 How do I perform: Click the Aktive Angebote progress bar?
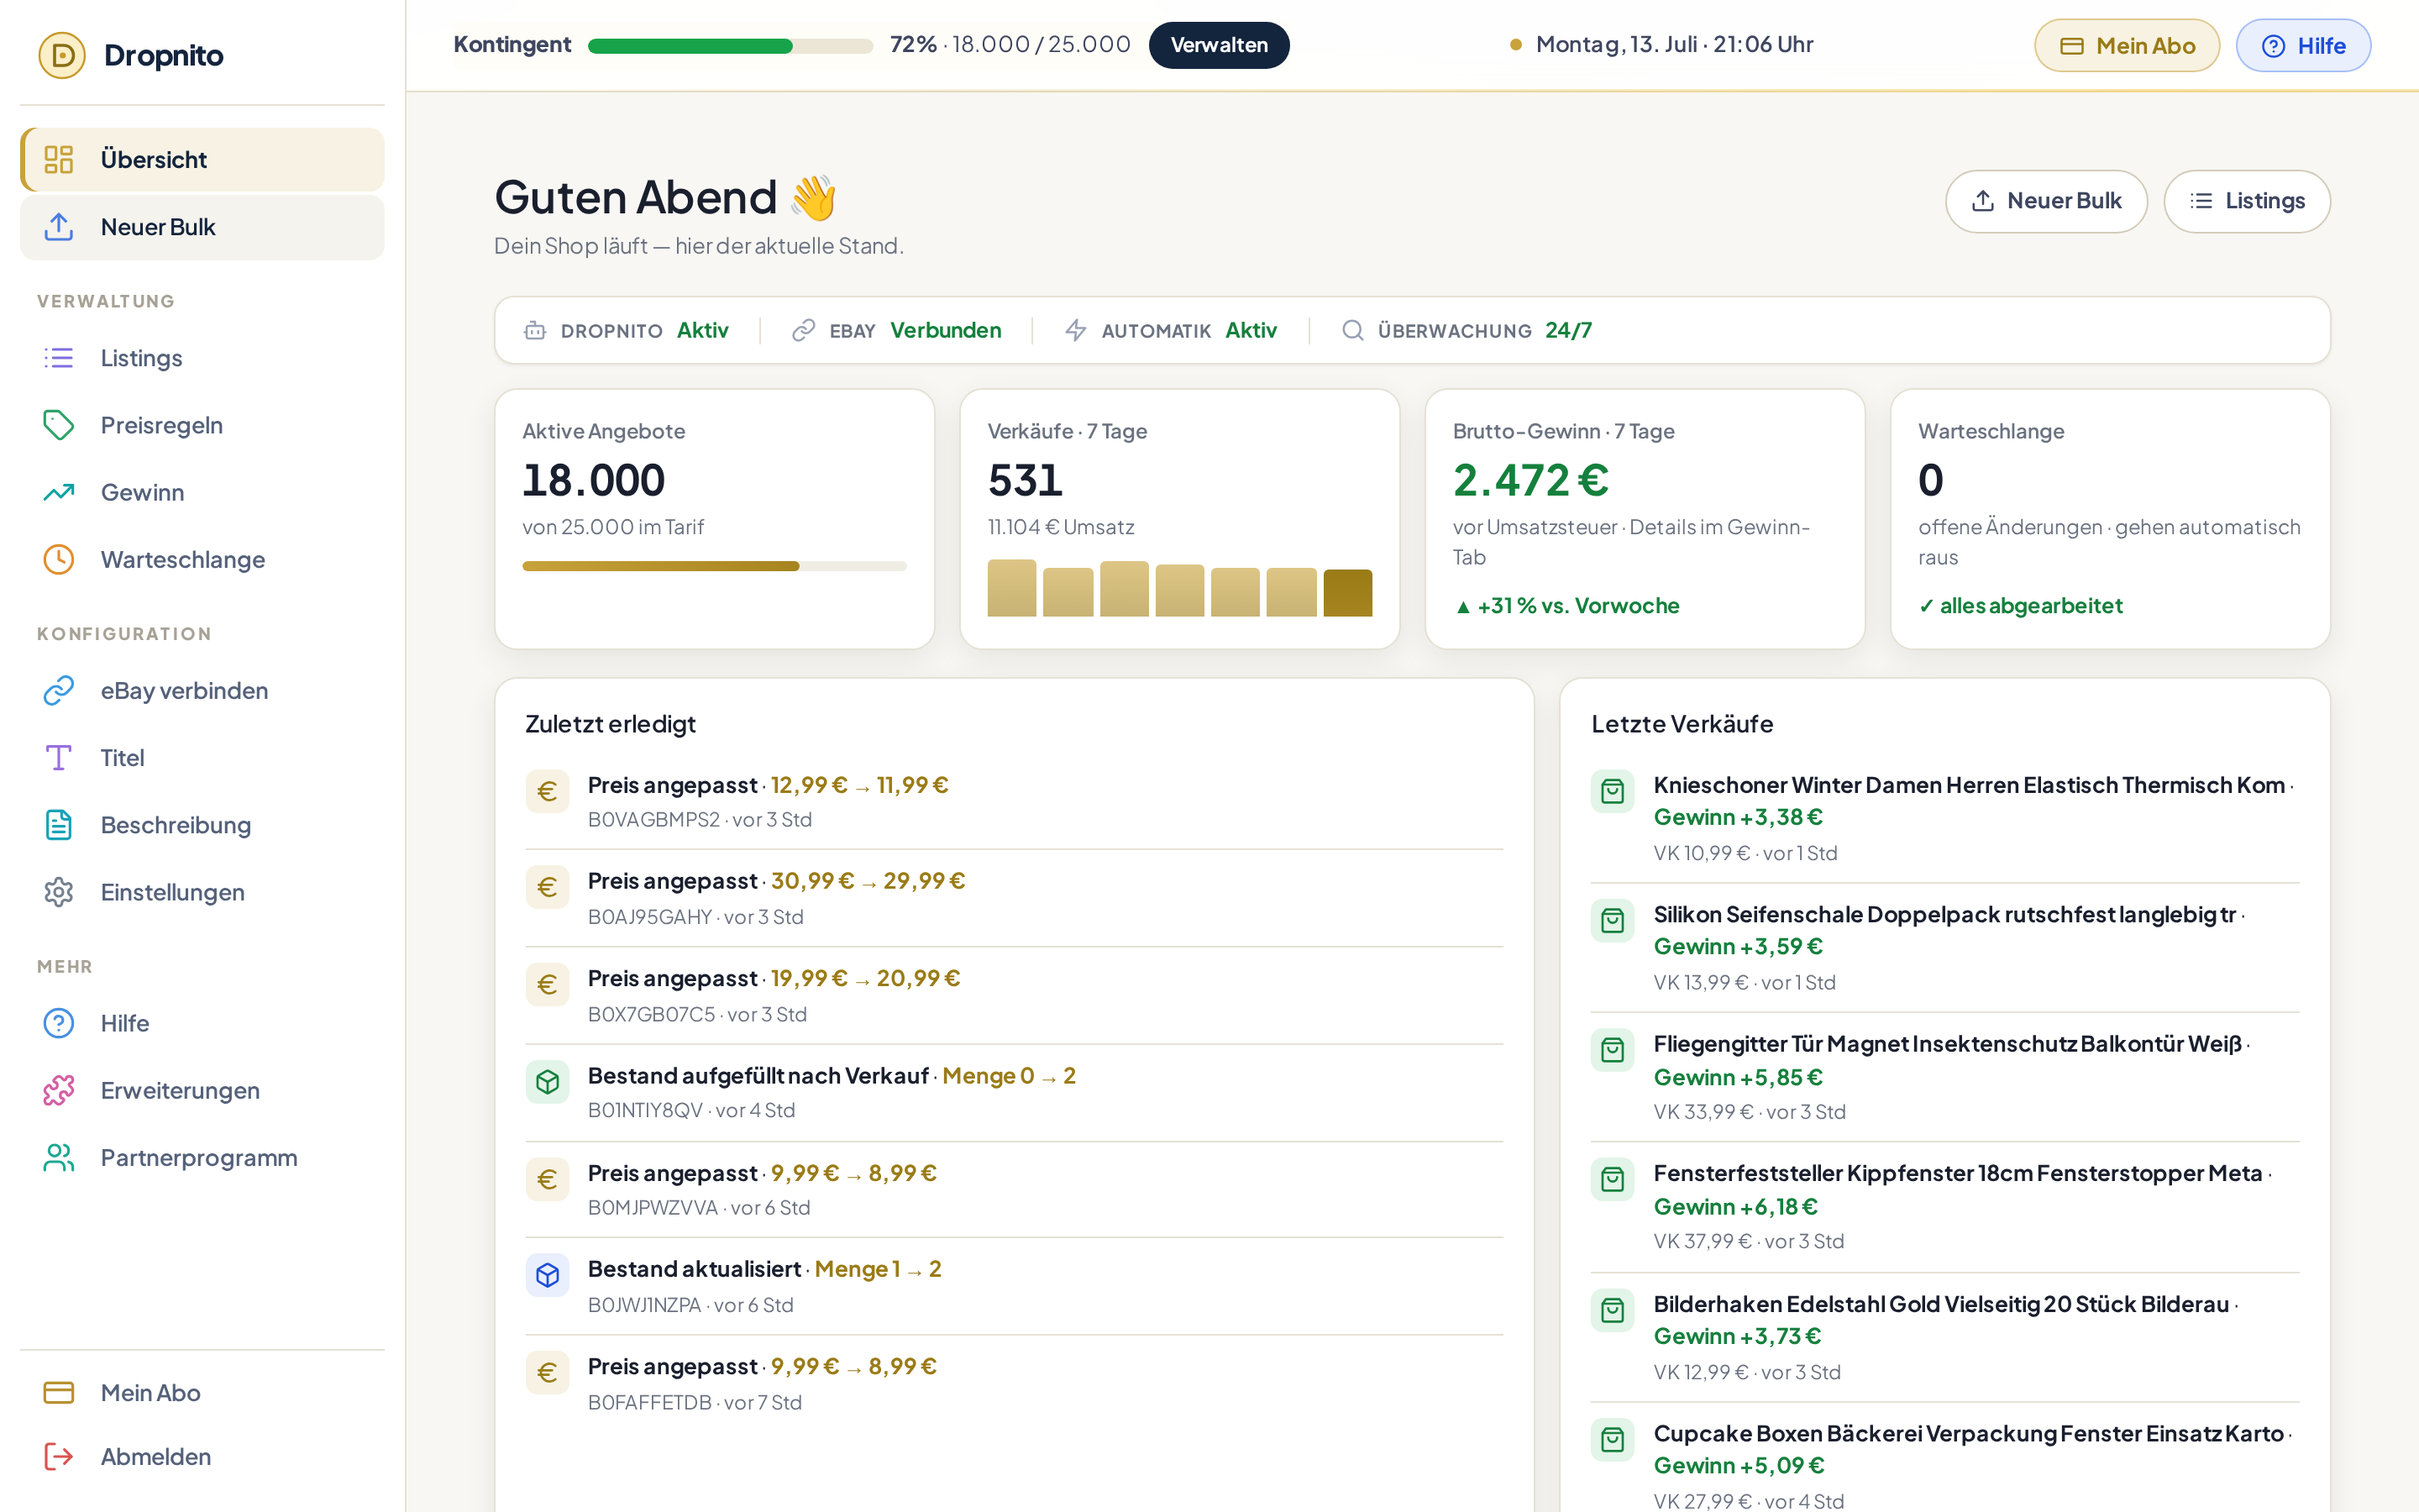coord(714,566)
